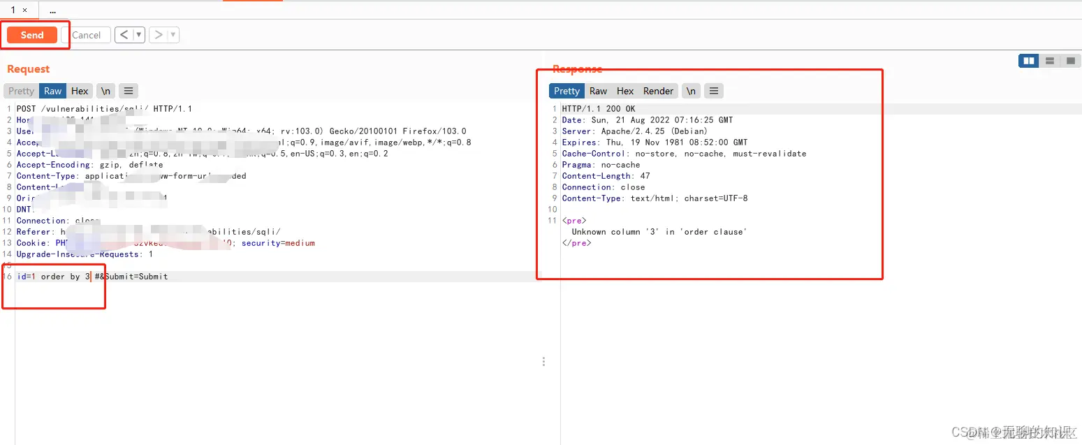The image size is (1082, 445).
Task: Open next-history dropdown arrow
Action: click(173, 35)
